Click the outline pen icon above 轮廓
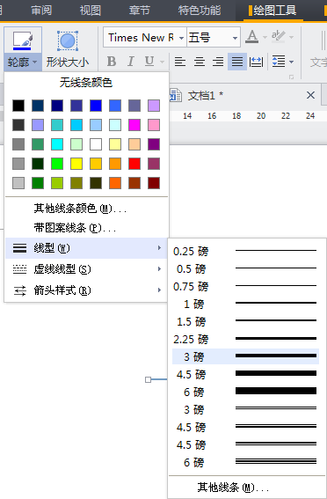This screenshot has width=327, height=499. pyautogui.click(x=22, y=40)
